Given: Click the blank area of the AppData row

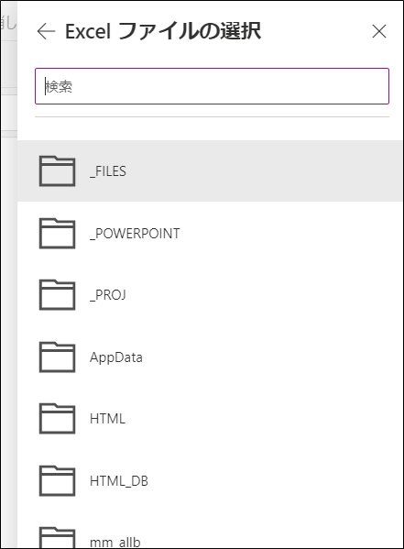Looking at the screenshot, I should (x=273, y=357).
